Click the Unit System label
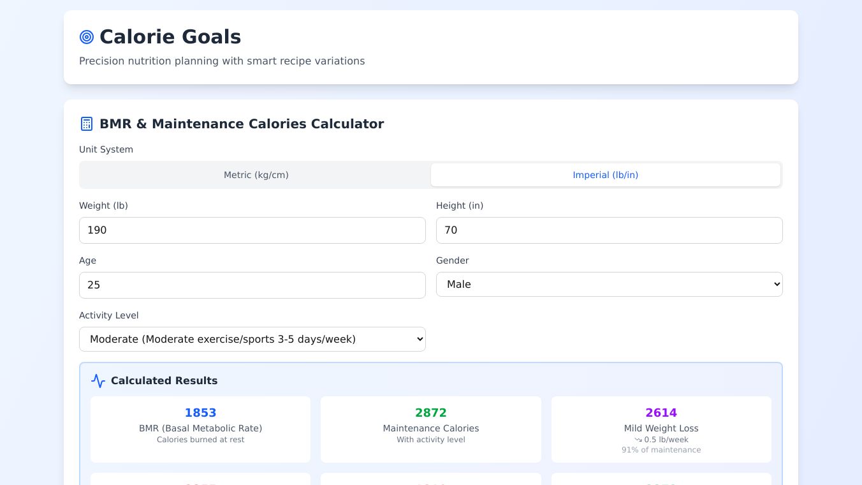 106,149
